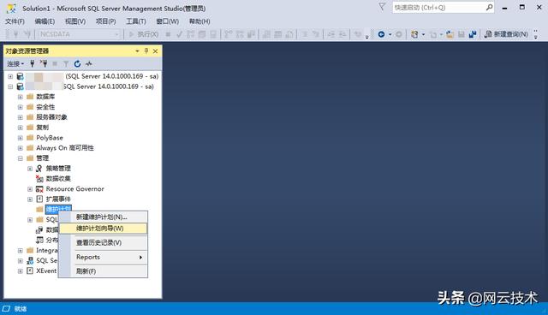The height and width of the screenshot is (315, 548).
Task: Open the 帮助(H) menu
Action: [x=200, y=21]
